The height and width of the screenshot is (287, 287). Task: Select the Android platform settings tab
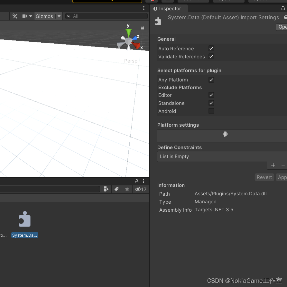[x=225, y=134]
